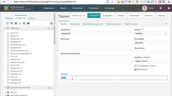172x96 pixels.
Task: Open Содержимое menu
Action: (50, 8)
